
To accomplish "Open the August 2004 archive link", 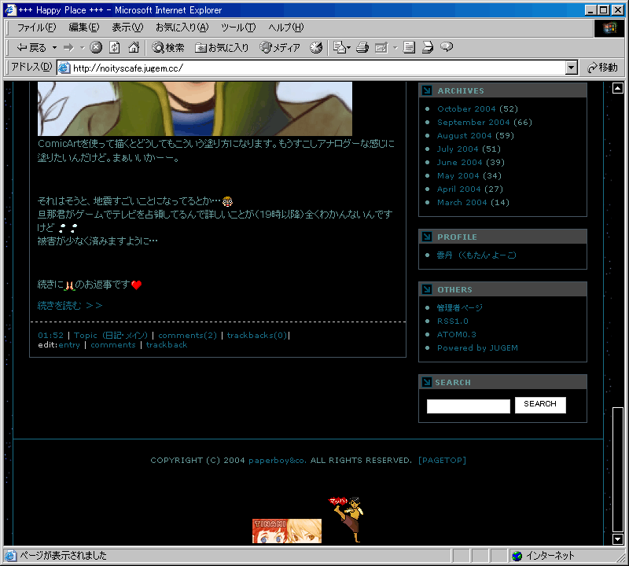I will tap(464, 135).
